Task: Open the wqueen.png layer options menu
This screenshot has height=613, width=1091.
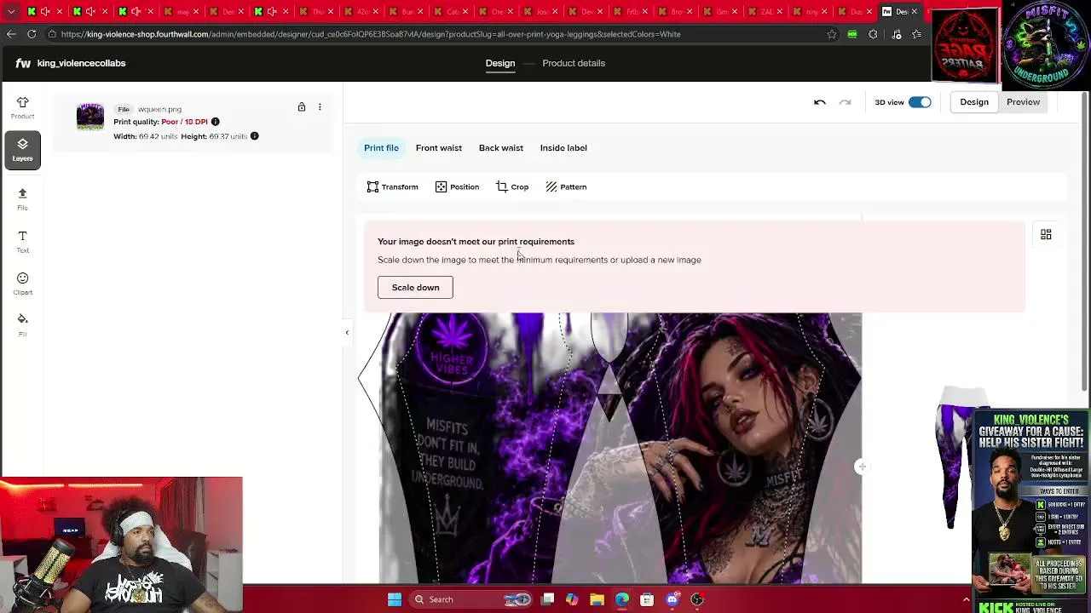Action: (320, 107)
